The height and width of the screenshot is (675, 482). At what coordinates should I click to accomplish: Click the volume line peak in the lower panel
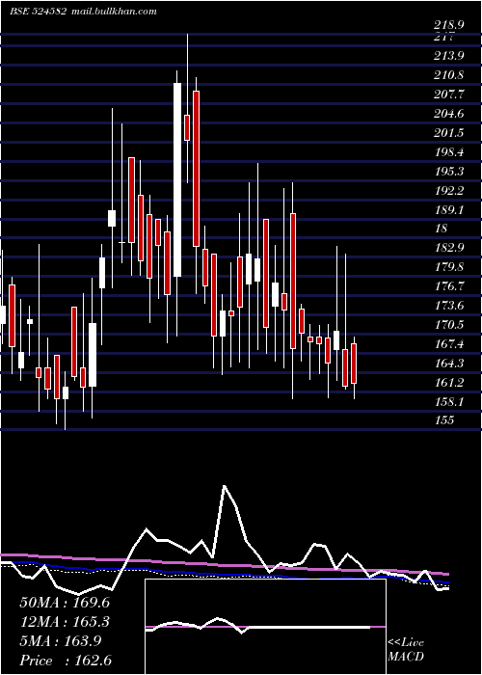coord(225,486)
